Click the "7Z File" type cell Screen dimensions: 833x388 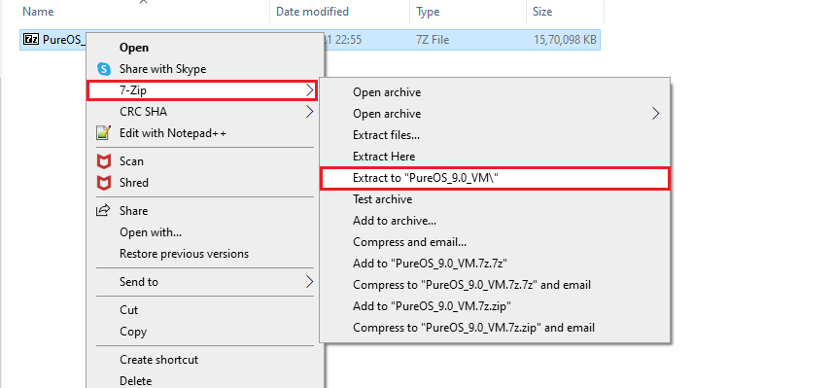433,39
